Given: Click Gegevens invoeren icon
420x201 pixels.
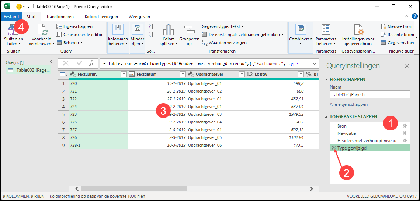Looking at the screenshot, I should click(x=383, y=43).
